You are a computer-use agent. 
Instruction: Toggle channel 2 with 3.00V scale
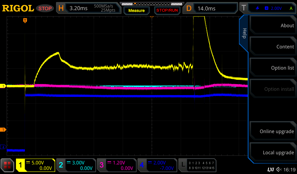point(76,165)
